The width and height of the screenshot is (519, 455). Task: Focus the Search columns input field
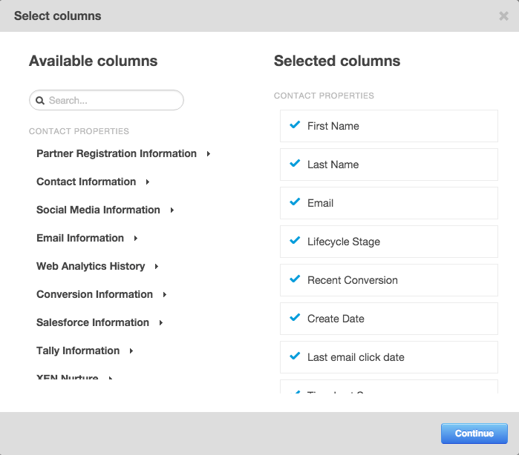(x=106, y=100)
